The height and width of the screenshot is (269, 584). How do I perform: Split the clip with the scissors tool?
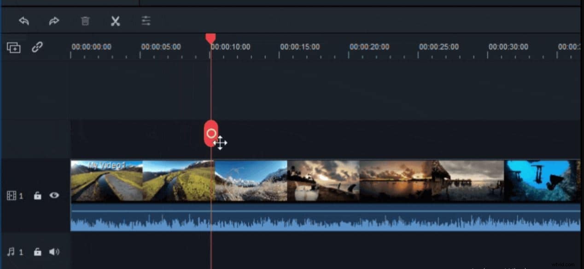click(115, 21)
